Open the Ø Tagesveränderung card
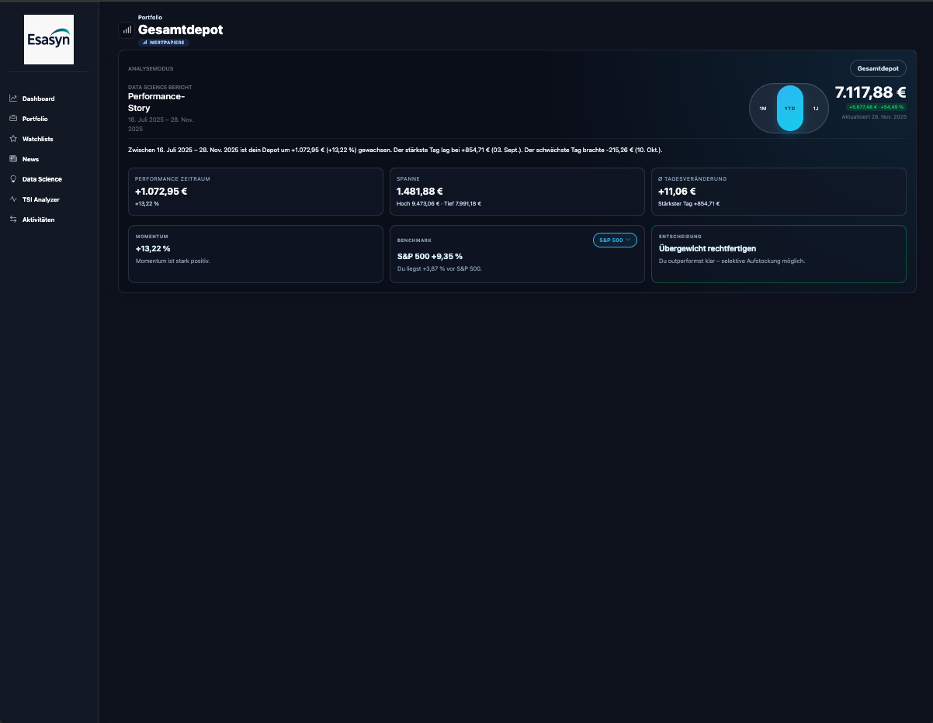 pos(779,192)
